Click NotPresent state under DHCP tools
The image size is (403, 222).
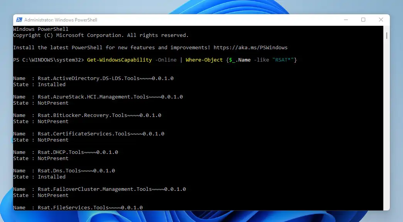point(53,158)
